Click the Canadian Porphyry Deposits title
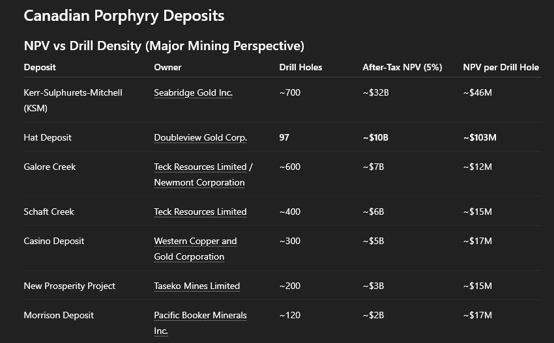Viewport: 554px width, 343px height. coord(124,16)
